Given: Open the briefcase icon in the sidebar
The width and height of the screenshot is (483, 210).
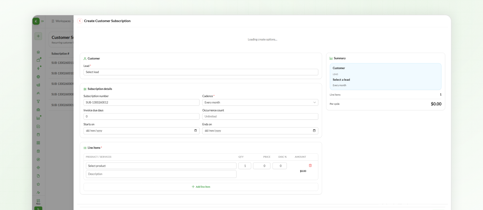Looking at the screenshot, I should (38, 110).
